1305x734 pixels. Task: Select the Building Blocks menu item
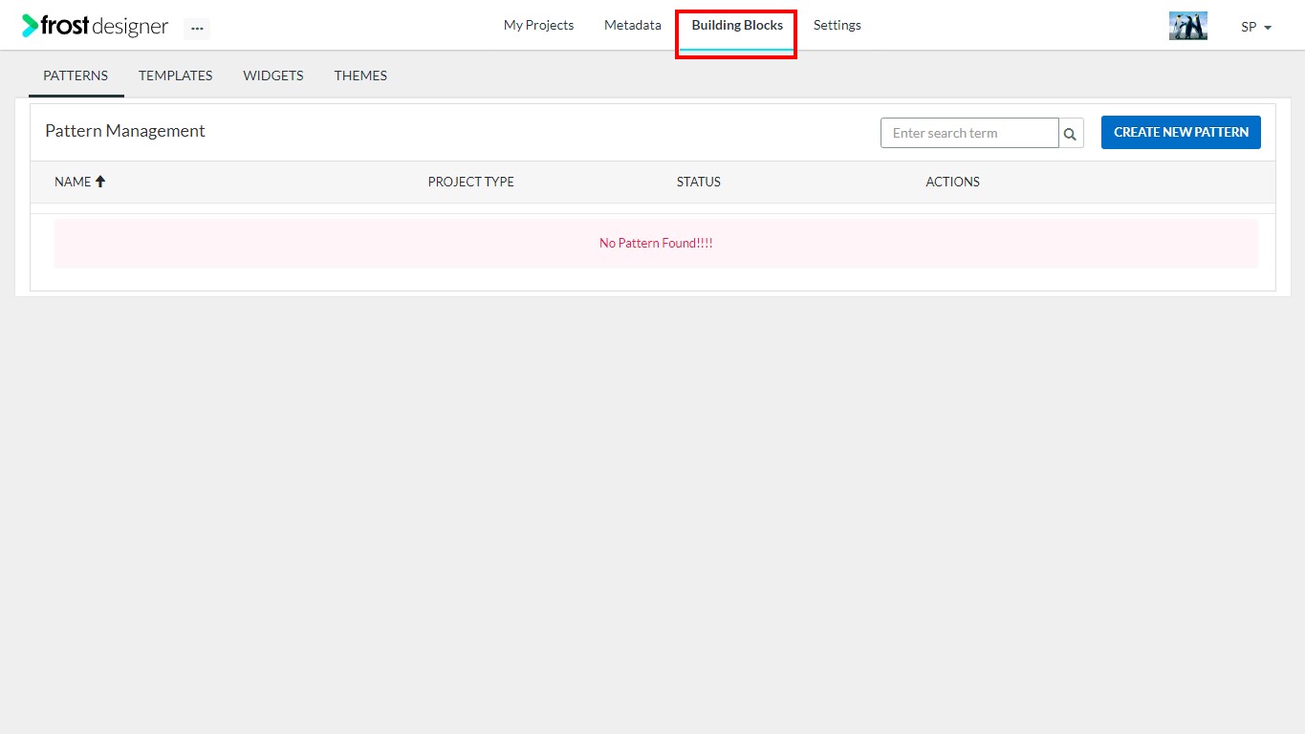click(x=737, y=26)
